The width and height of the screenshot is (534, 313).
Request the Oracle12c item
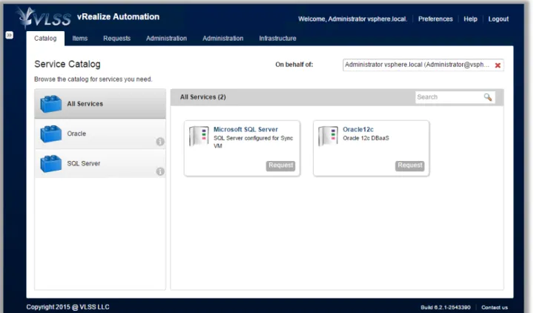(409, 165)
